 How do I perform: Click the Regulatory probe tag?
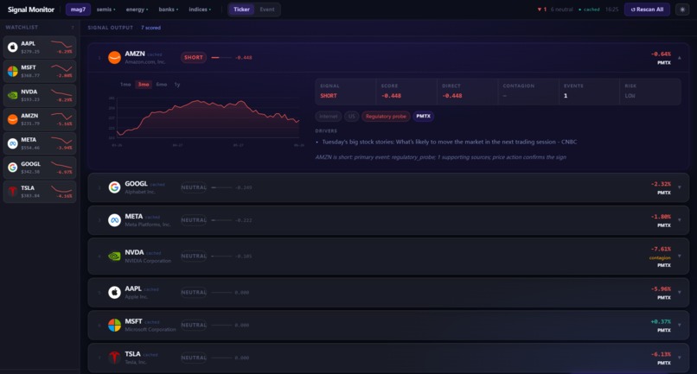pyautogui.click(x=386, y=117)
